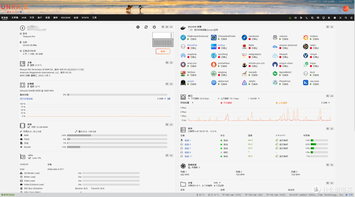Open the navidrome container icon
The image size is (355, 197).
[x=244, y=37]
